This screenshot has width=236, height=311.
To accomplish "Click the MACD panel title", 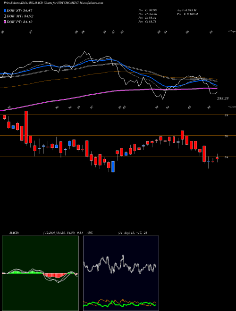I will pos(14,233).
